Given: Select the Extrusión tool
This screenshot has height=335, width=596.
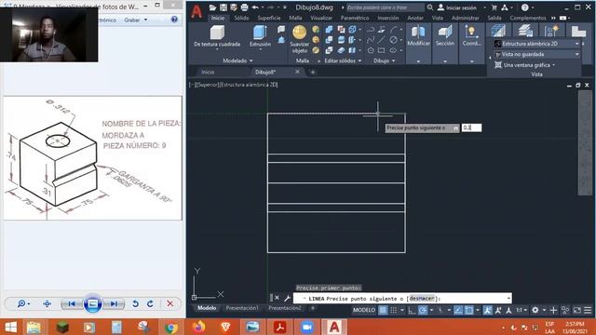Looking at the screenshot, I should (260, 37).
